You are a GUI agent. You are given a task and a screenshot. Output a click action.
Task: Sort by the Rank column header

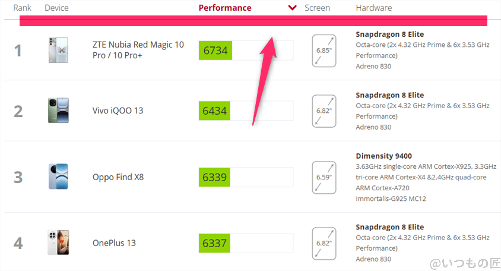[x=23, y=8]
